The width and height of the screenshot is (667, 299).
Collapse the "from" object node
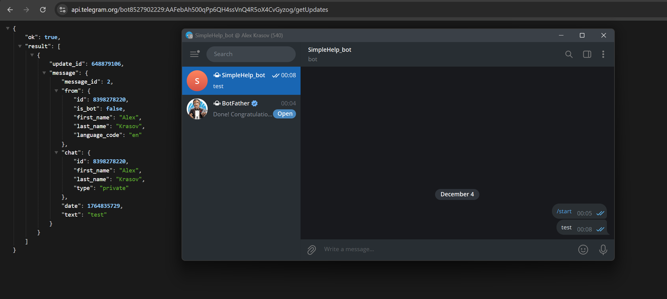tap(56, 91)
